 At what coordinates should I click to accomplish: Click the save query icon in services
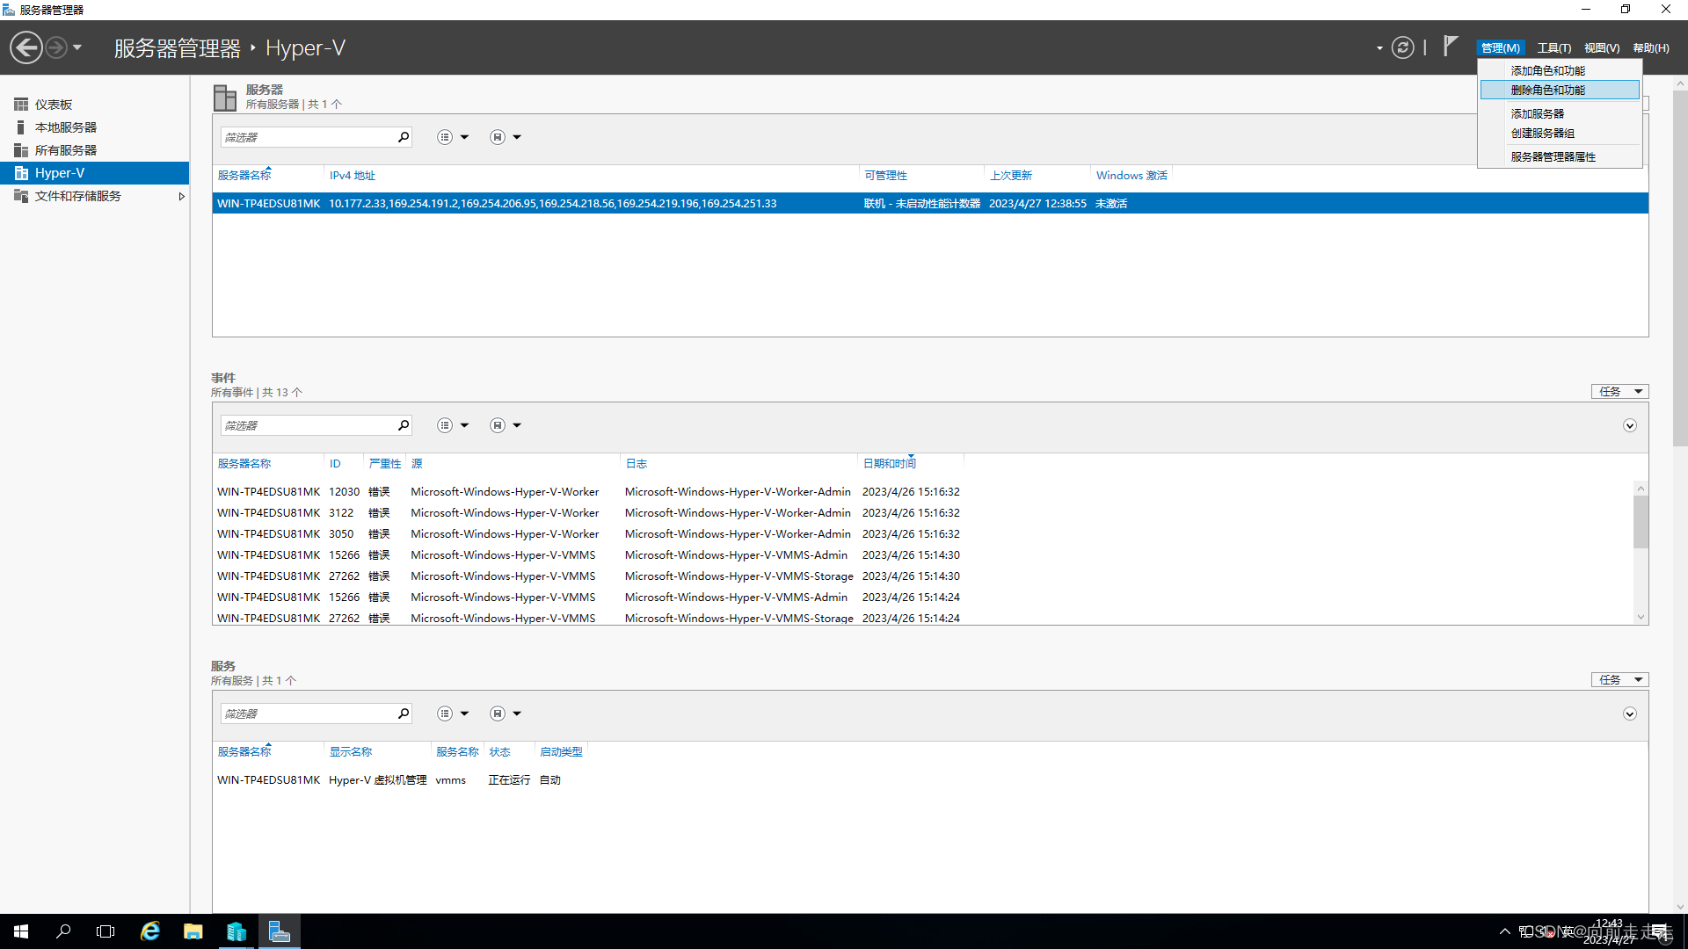498,714
